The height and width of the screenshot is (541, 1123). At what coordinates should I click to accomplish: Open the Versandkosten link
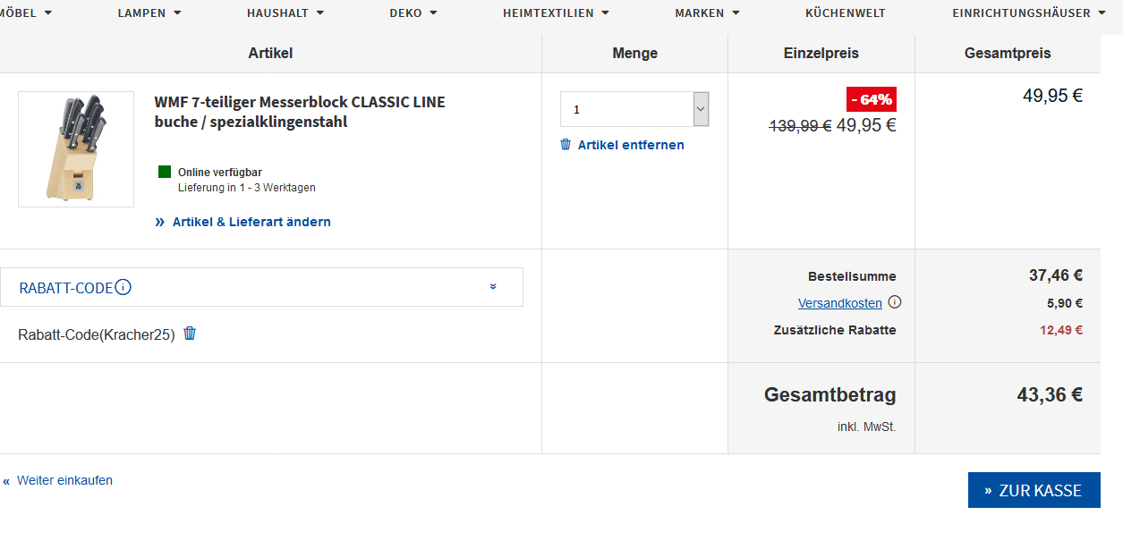point(839,303)
